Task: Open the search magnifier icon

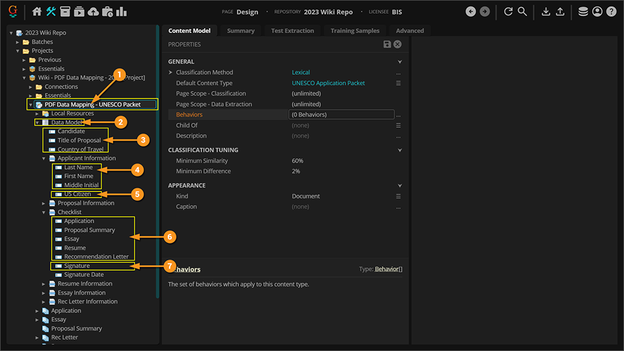Action: click(x=522, y=11)
